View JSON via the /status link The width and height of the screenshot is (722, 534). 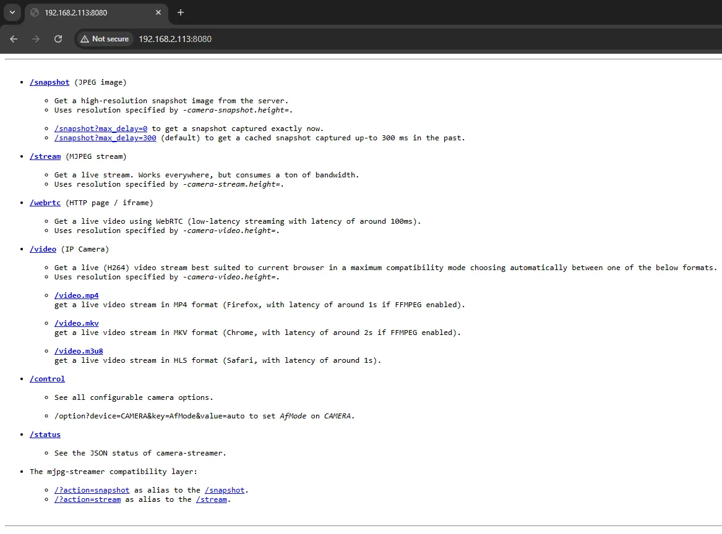pyautogui.click(x=45, y=434)
